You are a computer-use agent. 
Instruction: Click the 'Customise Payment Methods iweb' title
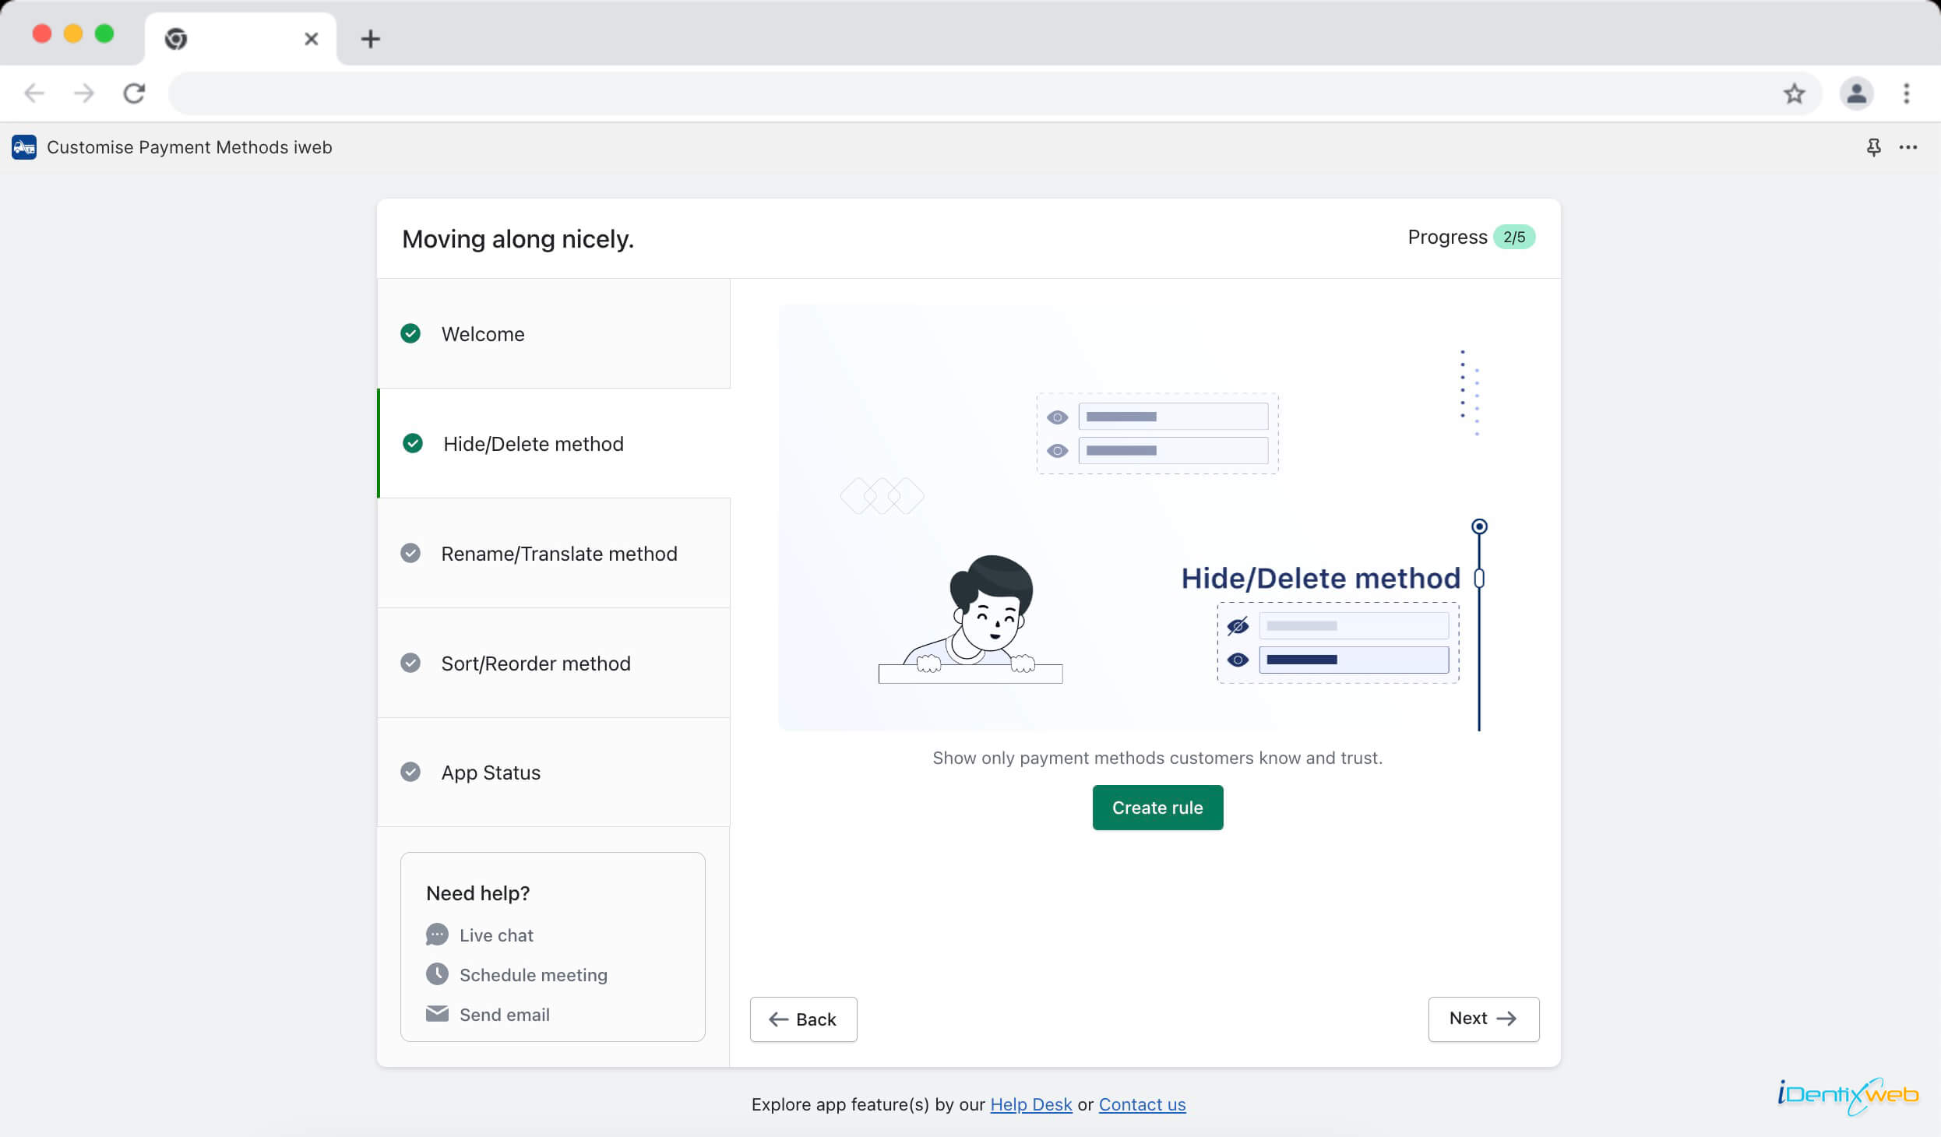point(189,147)
